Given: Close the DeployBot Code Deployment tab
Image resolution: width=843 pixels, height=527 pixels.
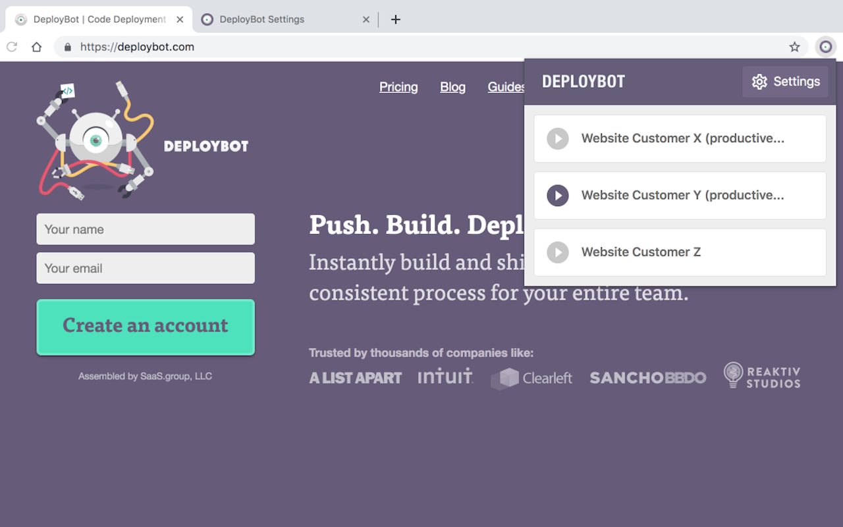Looking at the screenshot, I should [180, 20].
